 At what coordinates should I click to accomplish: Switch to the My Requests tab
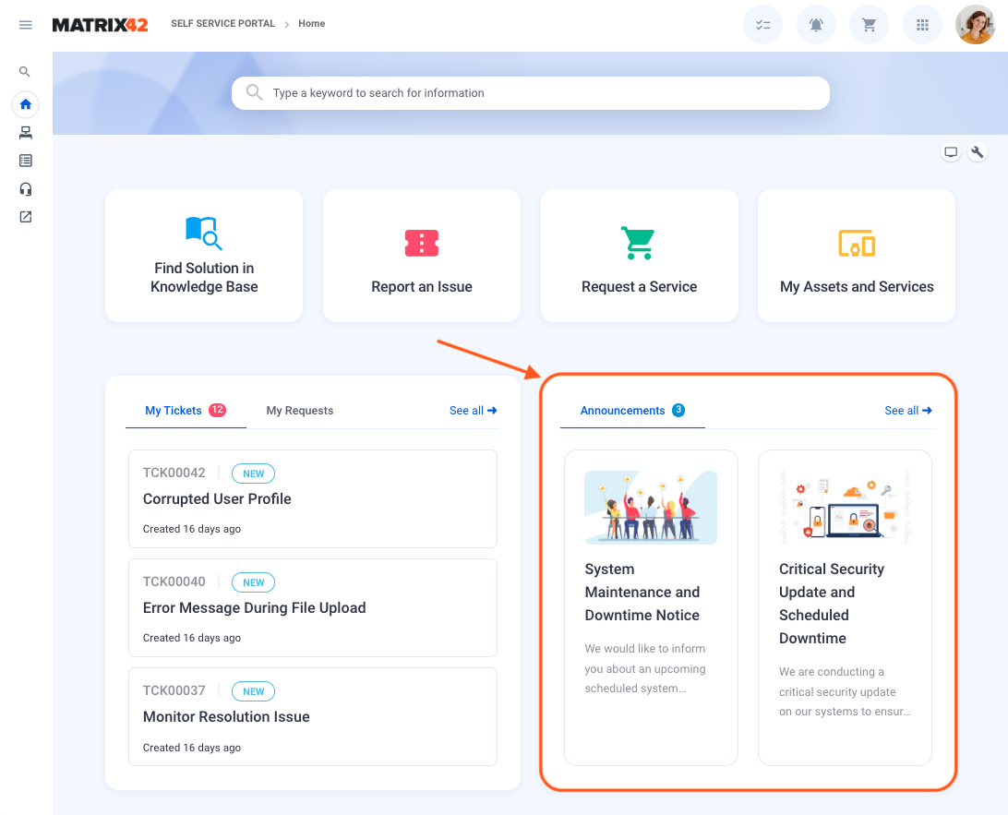[x=299, y=411]
